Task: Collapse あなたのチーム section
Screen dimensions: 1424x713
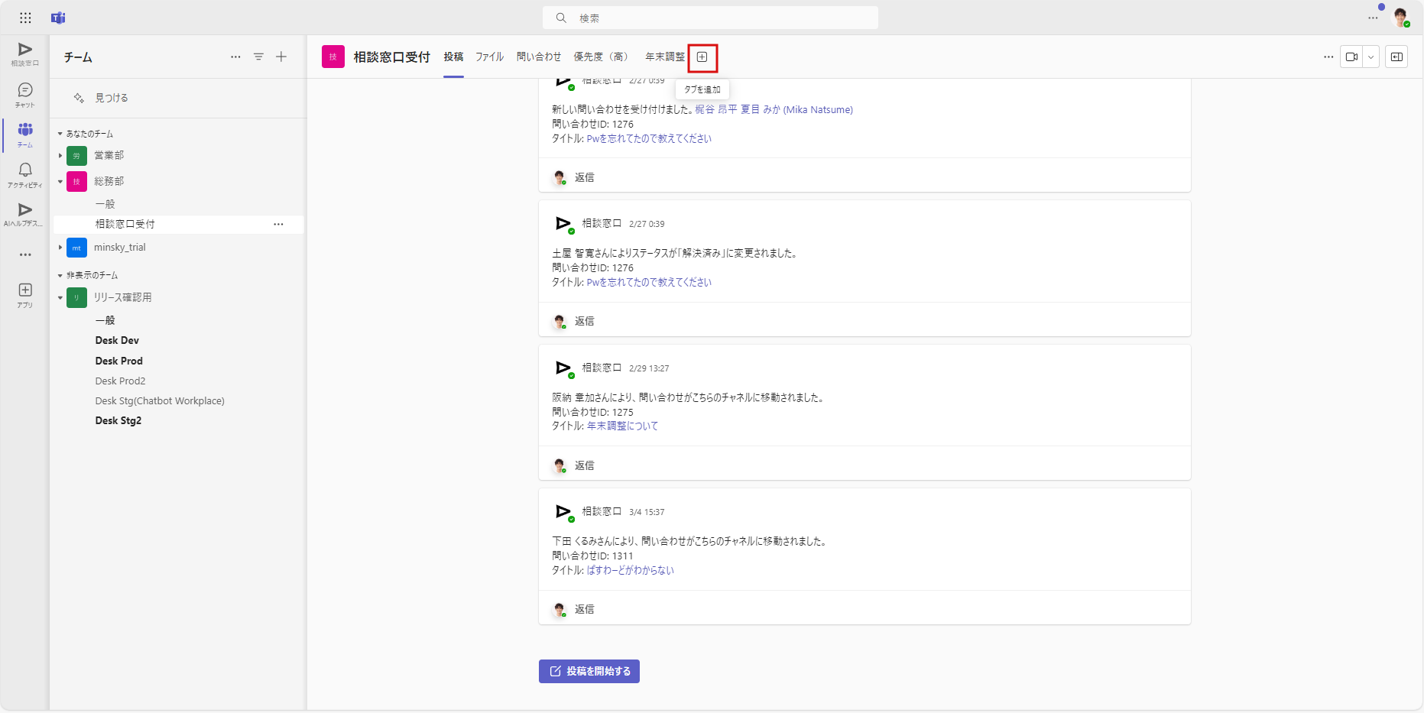Action: pos(60,134)
